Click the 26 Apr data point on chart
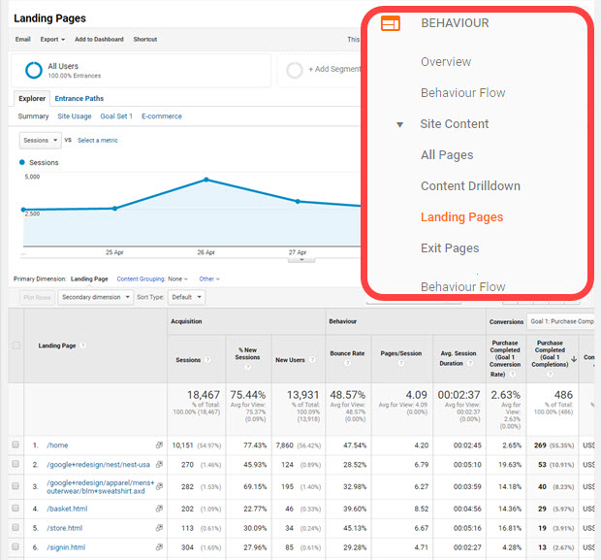The width and height of the screenshot is (601, 560). (206, 180)
